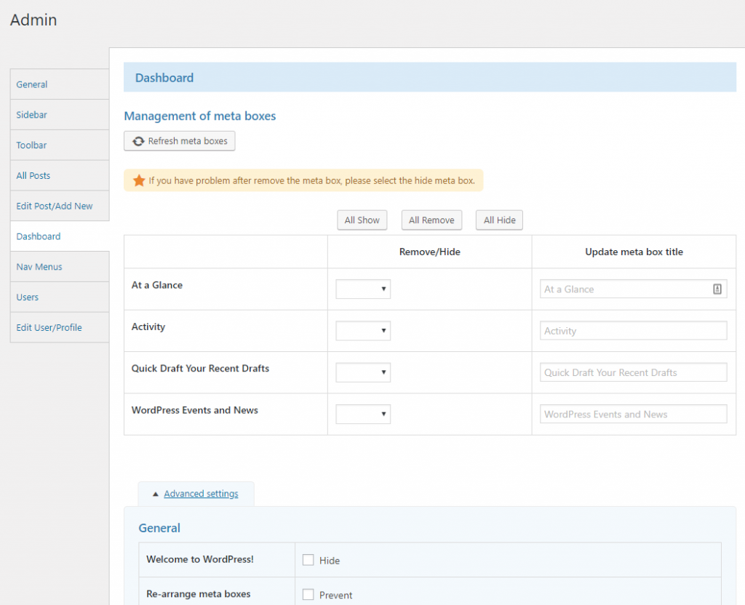Click the All Remove button
Image resolution: width=745 pixels, height=605 pixels.
coord(431,220)
